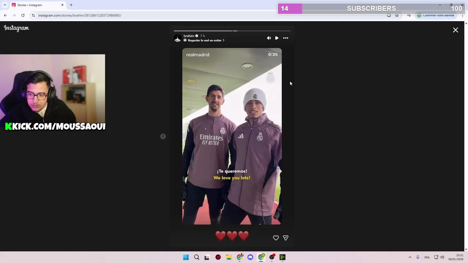This screenshot has width=468, height=263.
Task: Click 'Confirmer votre identité' profile chip
Action: point(436,15)
